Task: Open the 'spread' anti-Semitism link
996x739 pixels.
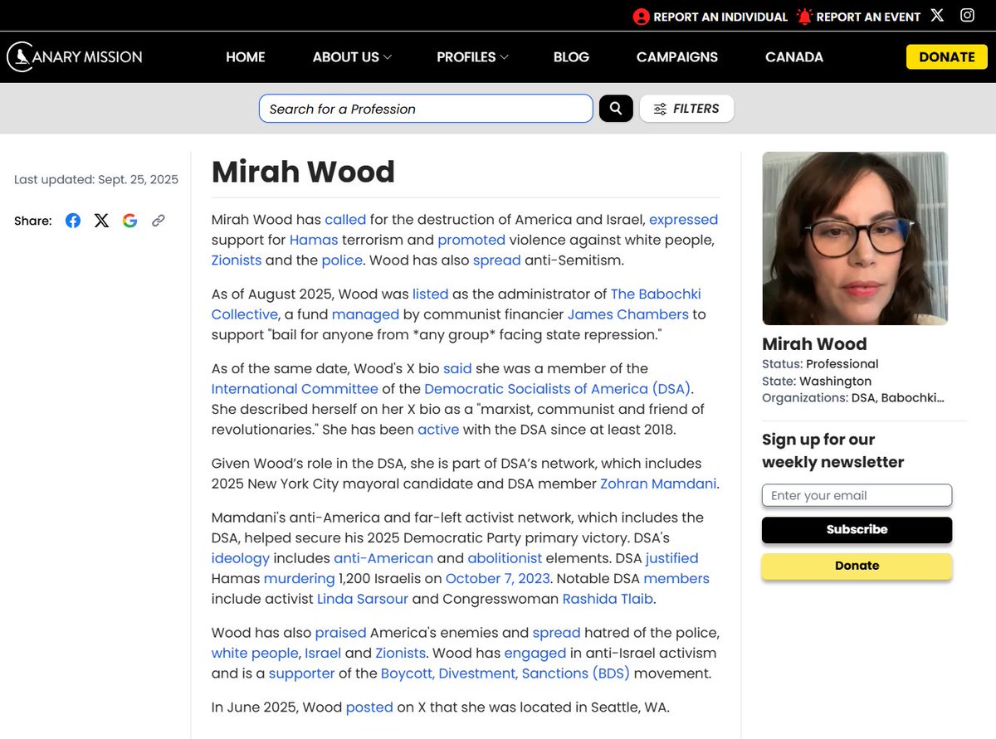Action: 496,260
